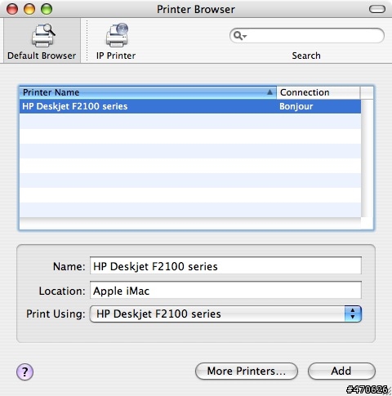Select the Default Browser toolbar icon

click(42, 41)
